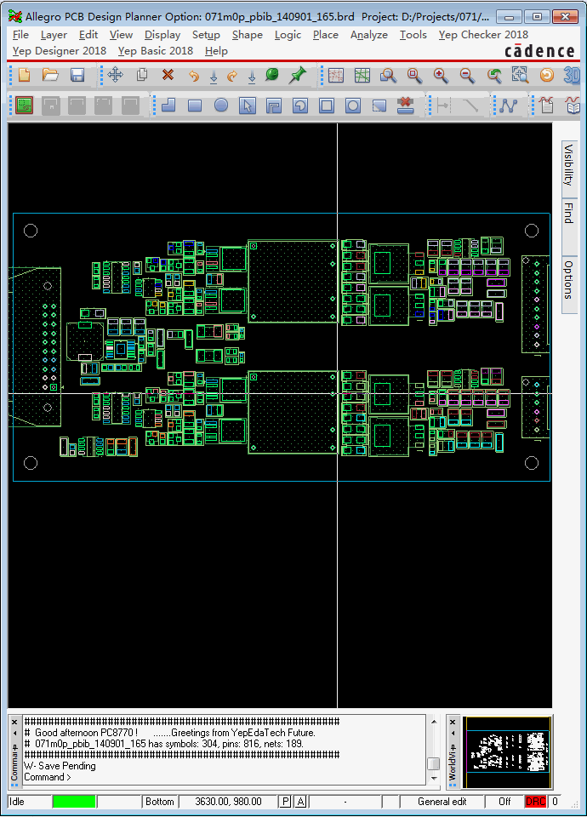Click the Redo arrow icon
Image resolution: width=587 pixels, height=817 pixels.
pyautogui.click(x=232, y=76)
